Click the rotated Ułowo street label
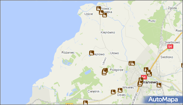Viewport: 183px width, 105px height. pyautogui.click(x=104, y=61)
